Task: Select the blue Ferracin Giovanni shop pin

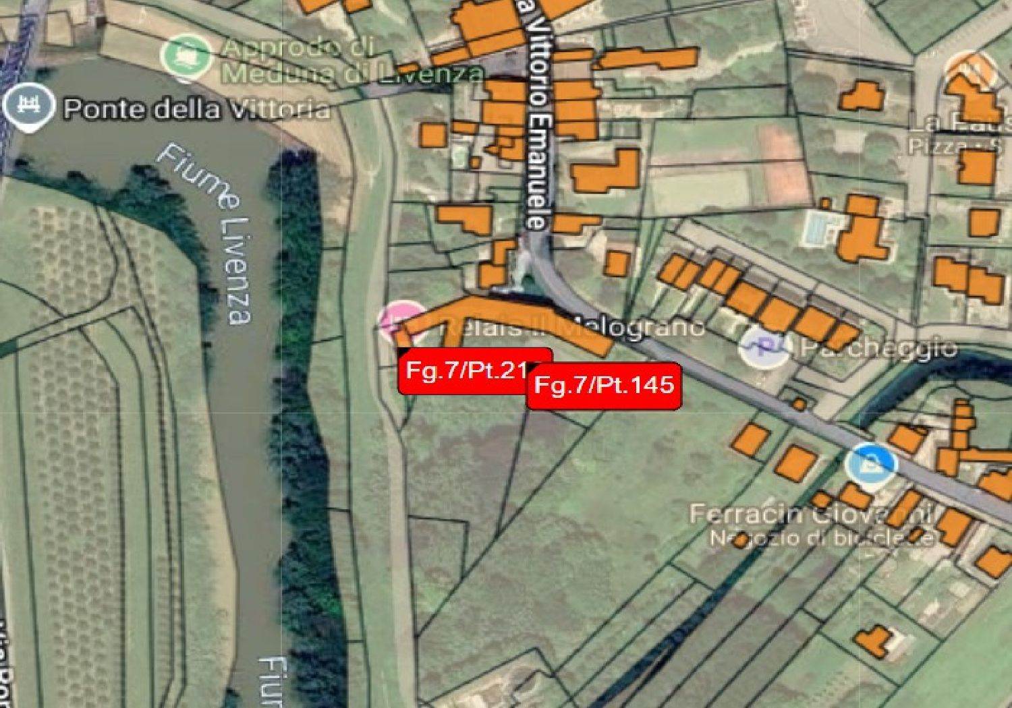Action: pos(871,464)
